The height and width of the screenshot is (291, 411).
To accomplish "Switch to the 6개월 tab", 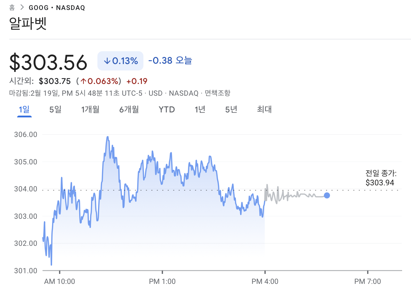I will point(129,110).
